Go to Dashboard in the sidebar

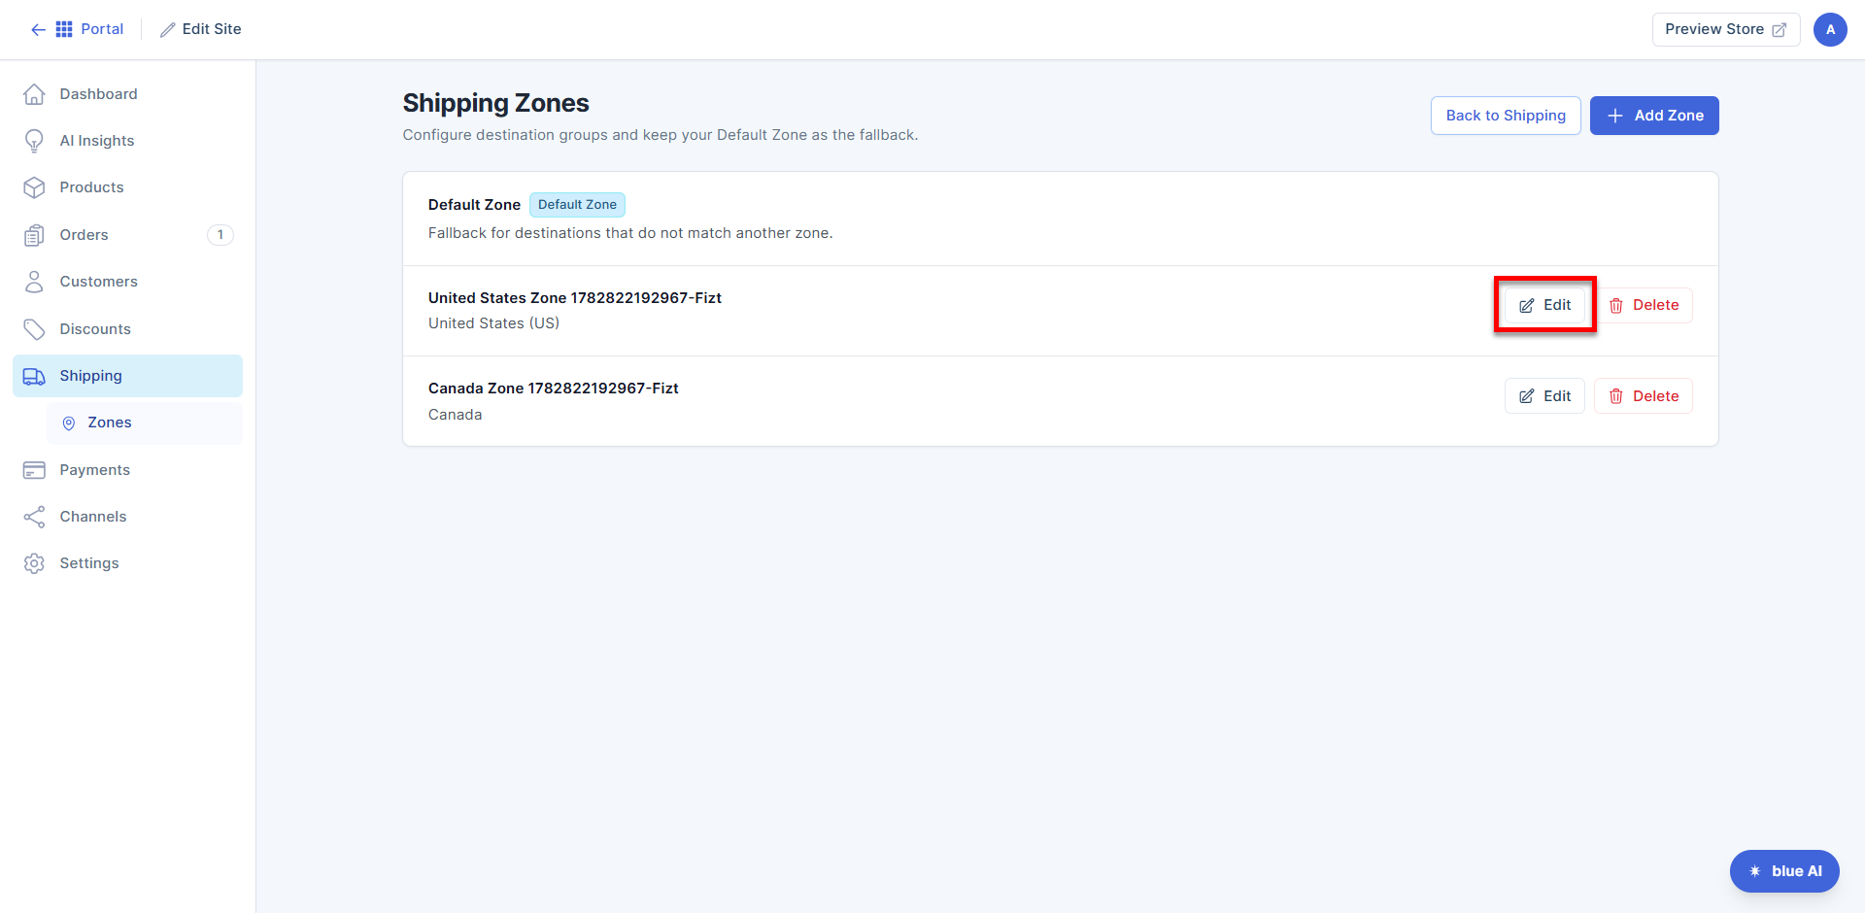(127, 94)
